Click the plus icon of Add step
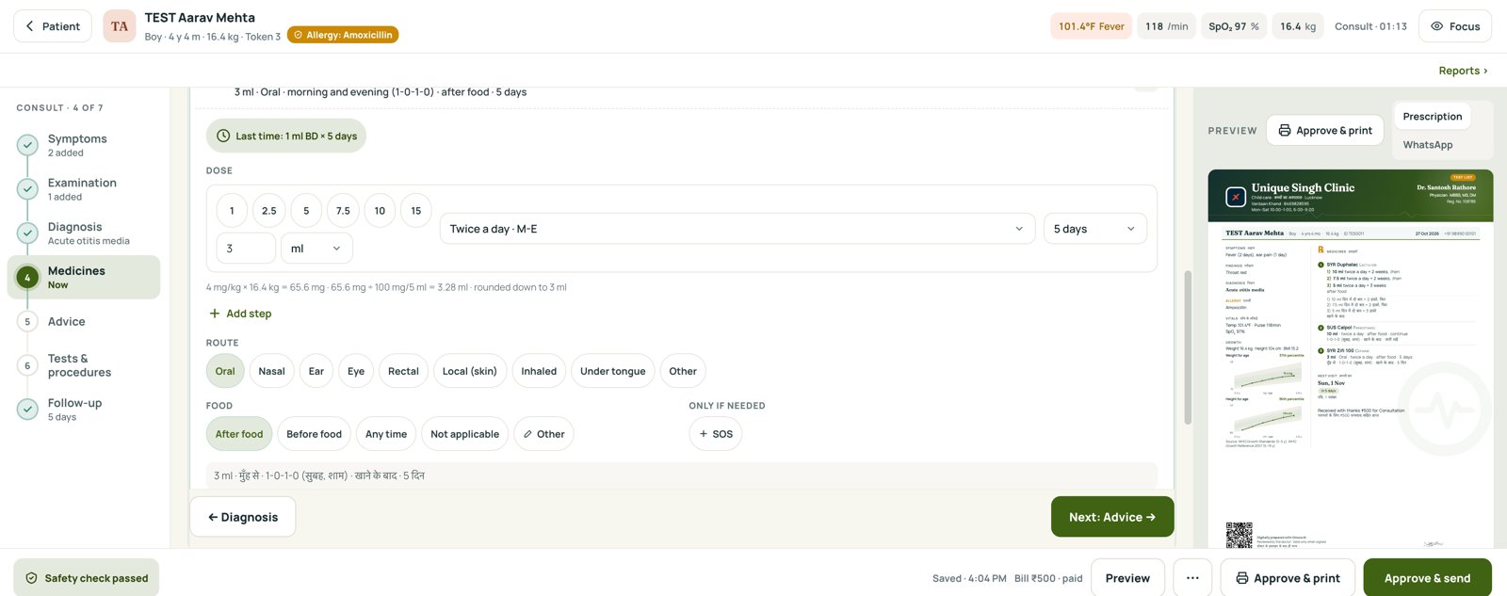 click(215, 314)
